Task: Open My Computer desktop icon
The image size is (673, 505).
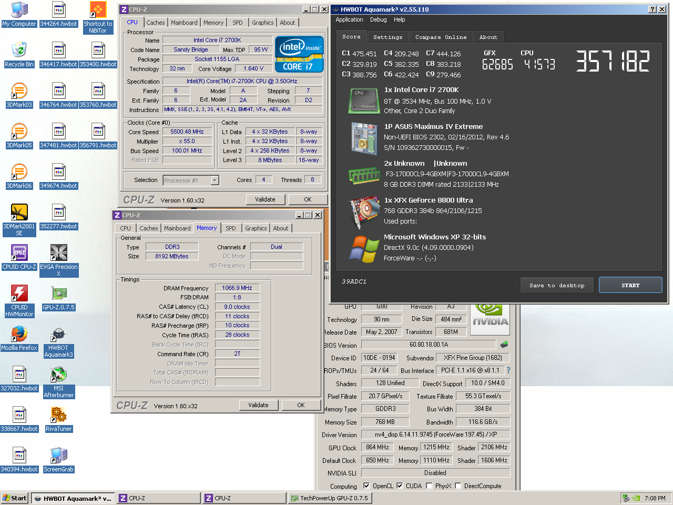Action: pyautogui.click(x=19, y=14)
